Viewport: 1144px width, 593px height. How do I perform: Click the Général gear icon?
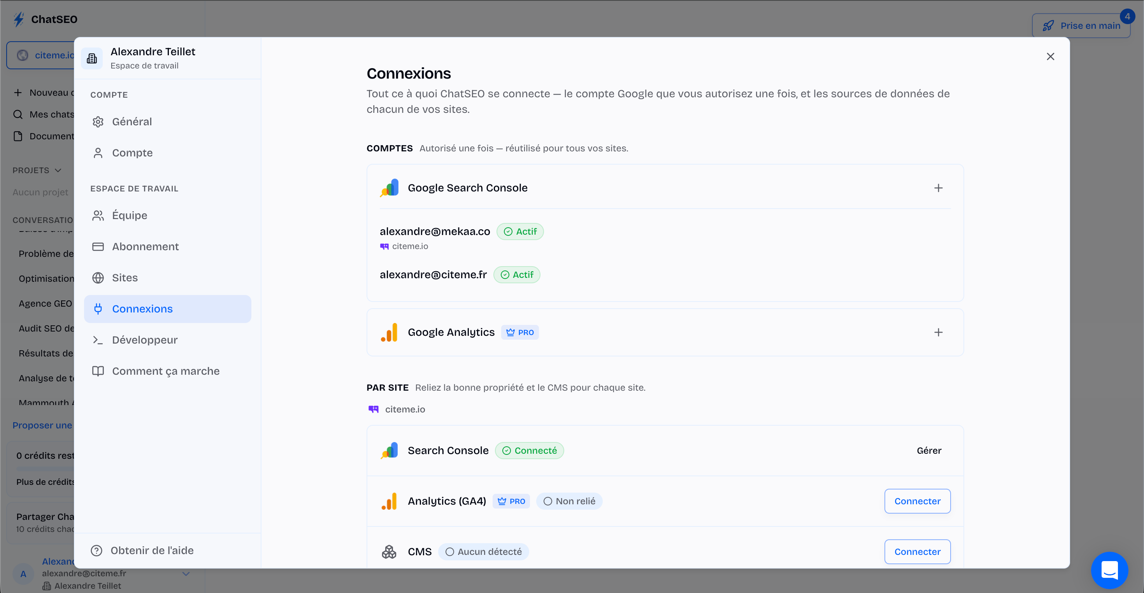[x=98, y=122]
